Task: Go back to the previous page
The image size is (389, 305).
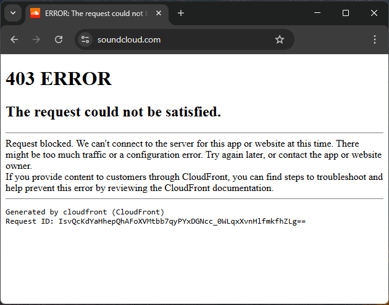Action: 14,39
